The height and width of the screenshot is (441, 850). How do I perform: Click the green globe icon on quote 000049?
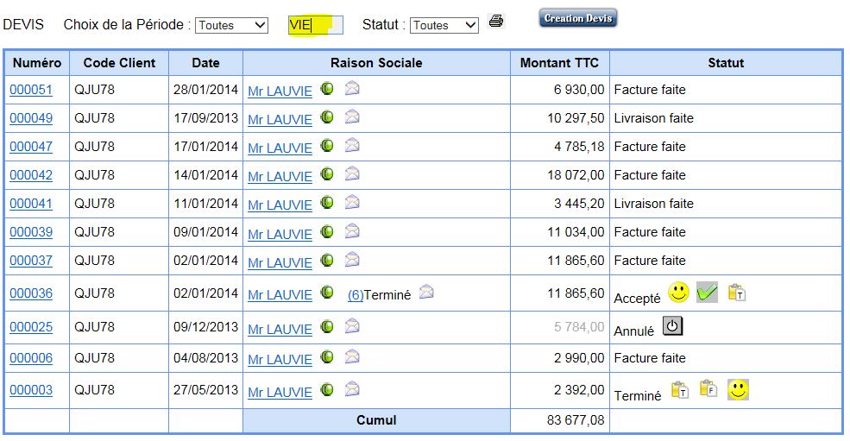pyautogui.click(x=327, y=117)
